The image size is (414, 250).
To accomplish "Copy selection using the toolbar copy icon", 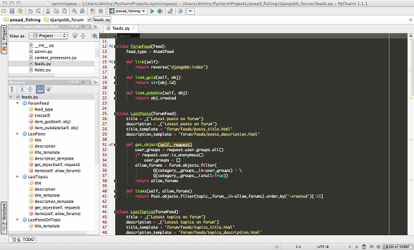I will pos(56,11).
